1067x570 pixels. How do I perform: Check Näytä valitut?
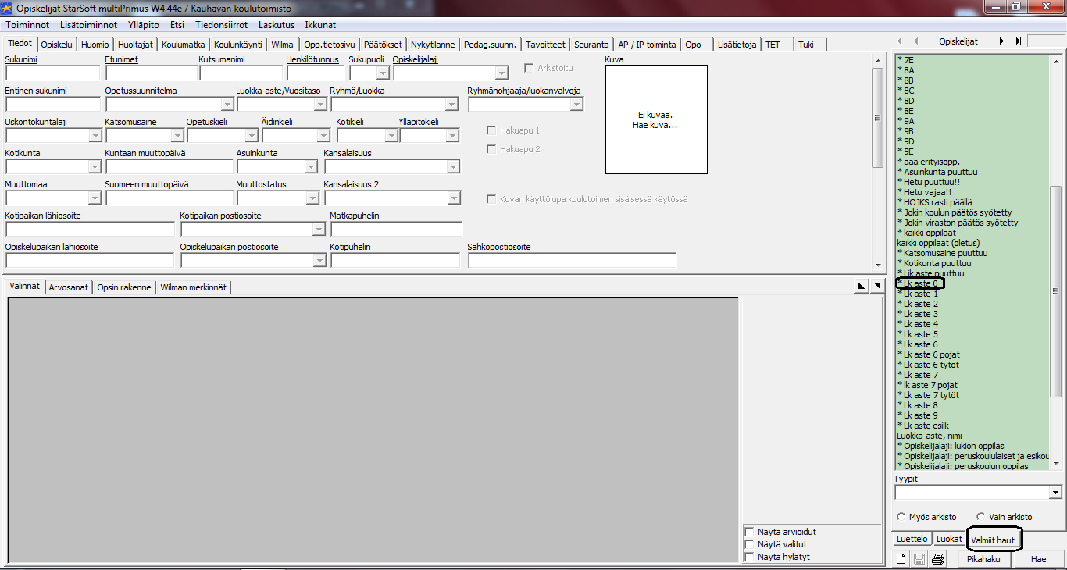coord(750,544)
